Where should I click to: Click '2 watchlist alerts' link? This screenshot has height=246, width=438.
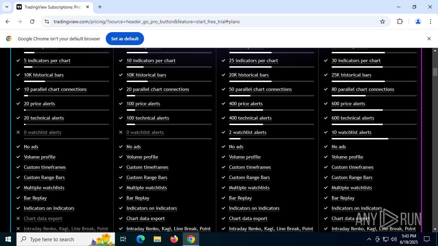[248, 132]
